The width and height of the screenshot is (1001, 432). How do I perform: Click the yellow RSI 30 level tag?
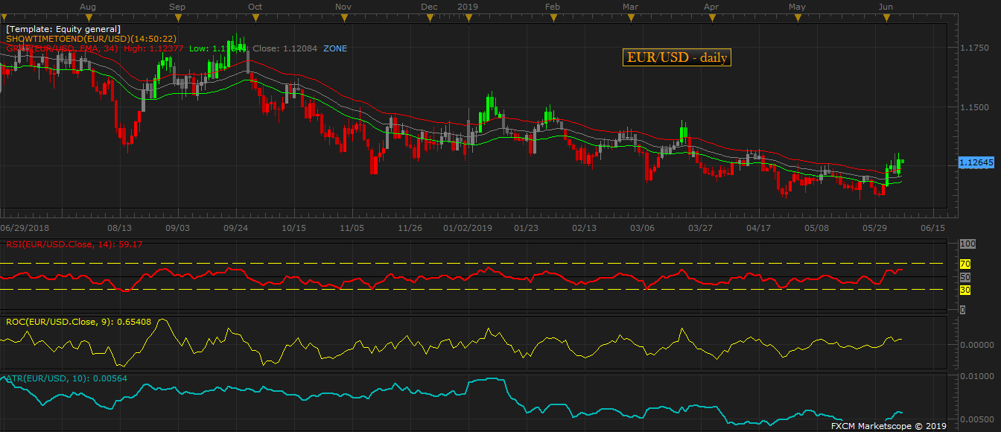[x=965, y=290]
